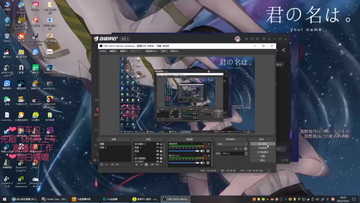360x203 pixels.
Task: Open the 文件(F) menu in OBS
Action: click(x=103, y=51)
